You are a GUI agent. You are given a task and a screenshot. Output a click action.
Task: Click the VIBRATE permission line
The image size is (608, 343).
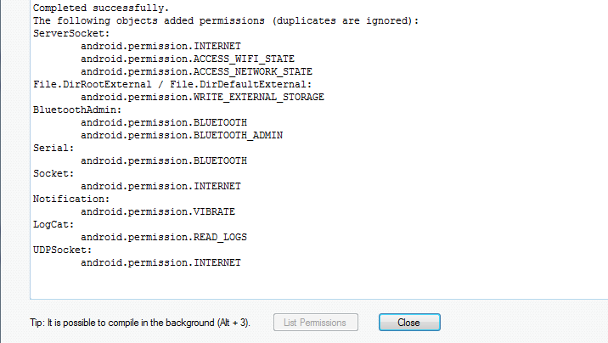158,211
